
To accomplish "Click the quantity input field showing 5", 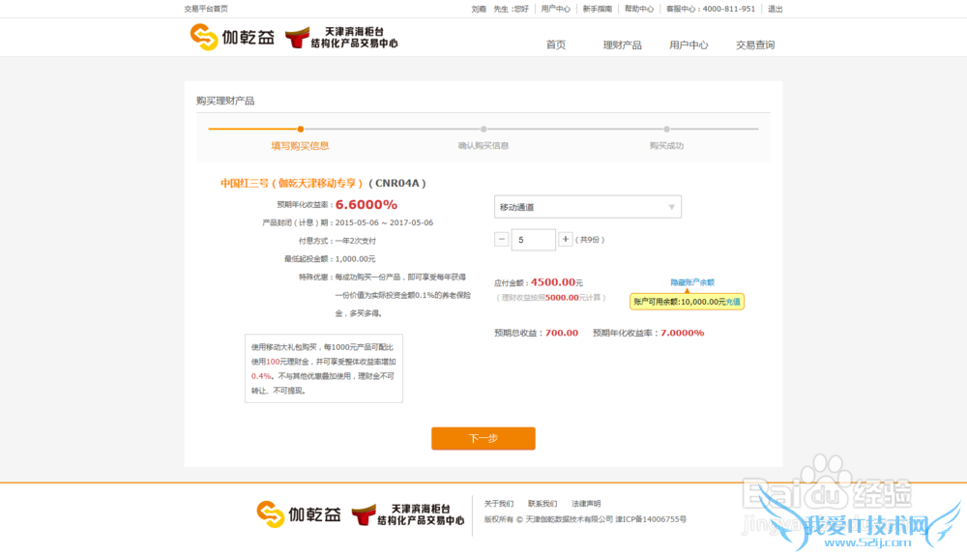I will [x=533, y=240].
